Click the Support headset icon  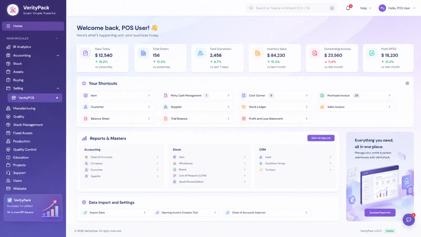click(8, 173)
